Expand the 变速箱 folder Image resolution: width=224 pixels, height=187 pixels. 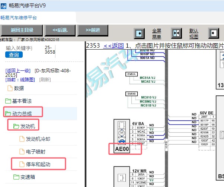28,177
